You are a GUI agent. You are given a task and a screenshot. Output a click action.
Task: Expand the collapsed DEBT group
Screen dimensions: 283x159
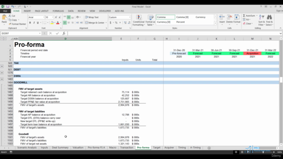[2, 72]
